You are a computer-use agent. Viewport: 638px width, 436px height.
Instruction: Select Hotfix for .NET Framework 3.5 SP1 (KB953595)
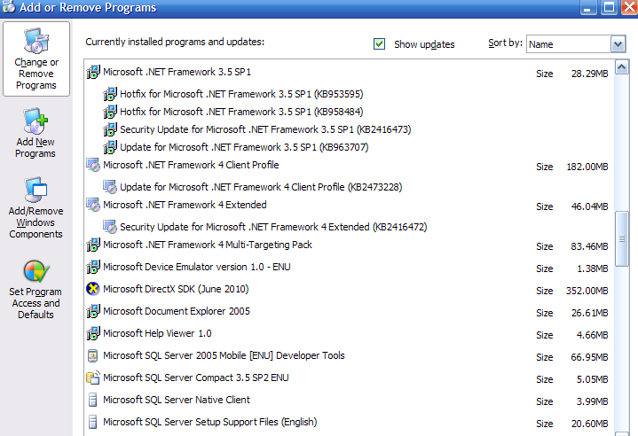(241, 94)
